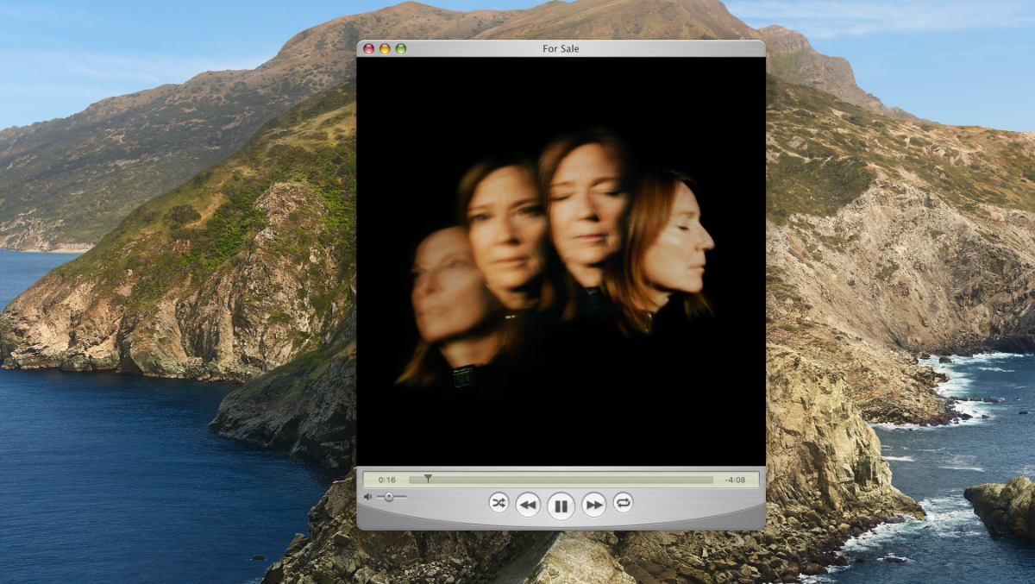Click the playhead marker on the progress bar

[x=428, y=479]
